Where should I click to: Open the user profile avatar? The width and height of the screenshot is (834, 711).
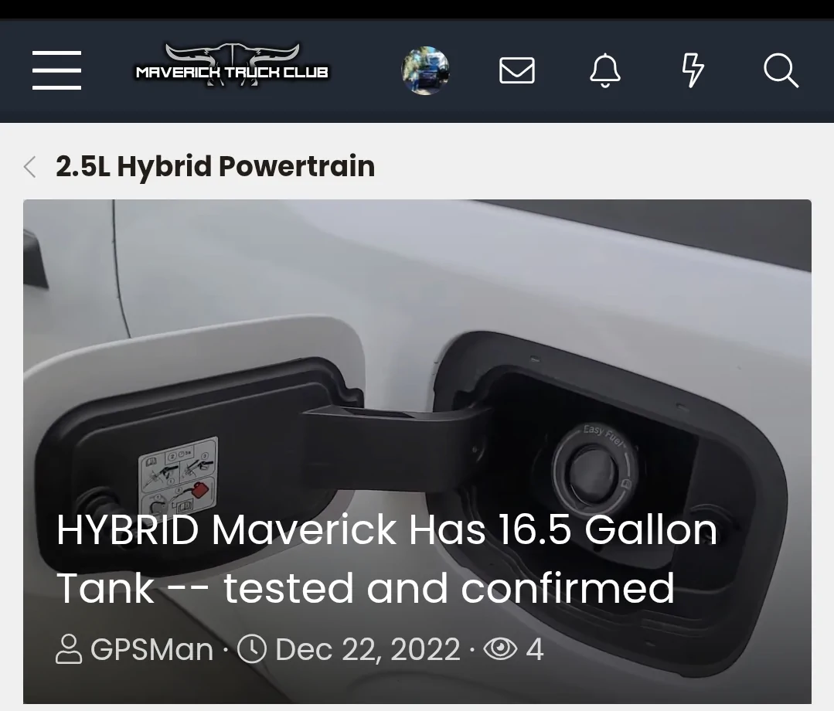tap(425, 70)
